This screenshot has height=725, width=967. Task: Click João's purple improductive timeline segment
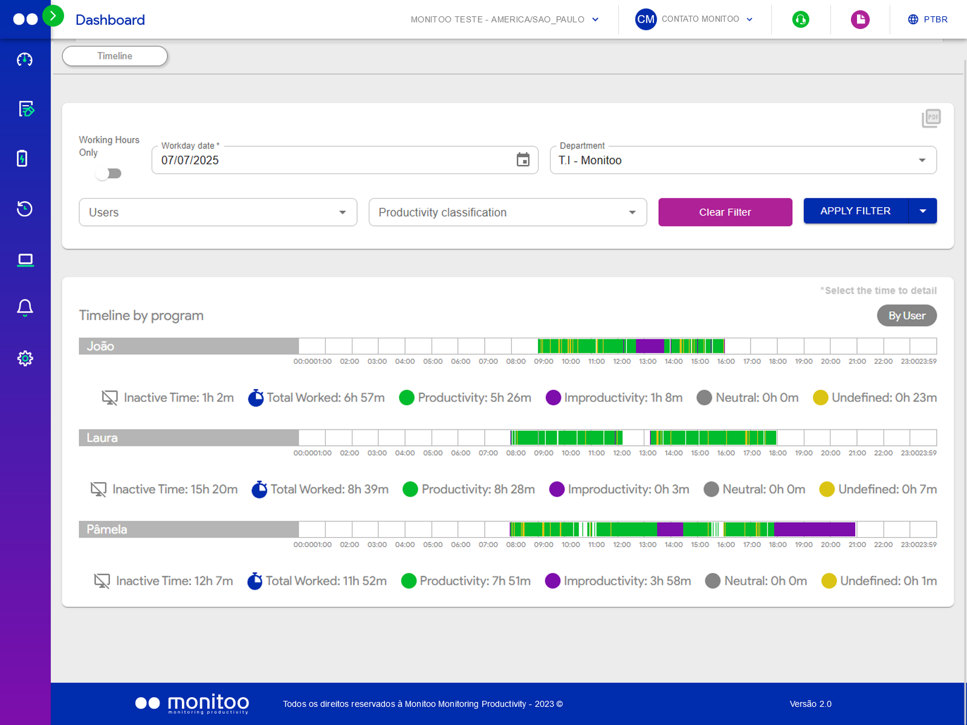pyautogui.click(x=650, y=346)
